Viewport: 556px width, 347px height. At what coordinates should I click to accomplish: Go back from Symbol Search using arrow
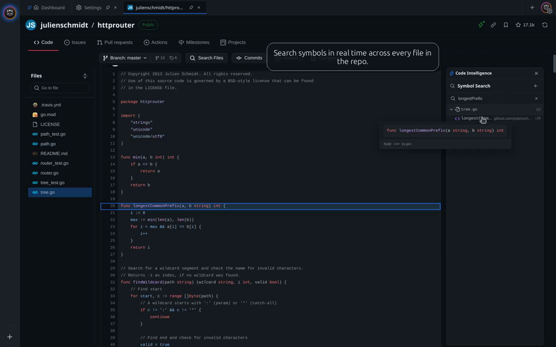pos(536,86)
